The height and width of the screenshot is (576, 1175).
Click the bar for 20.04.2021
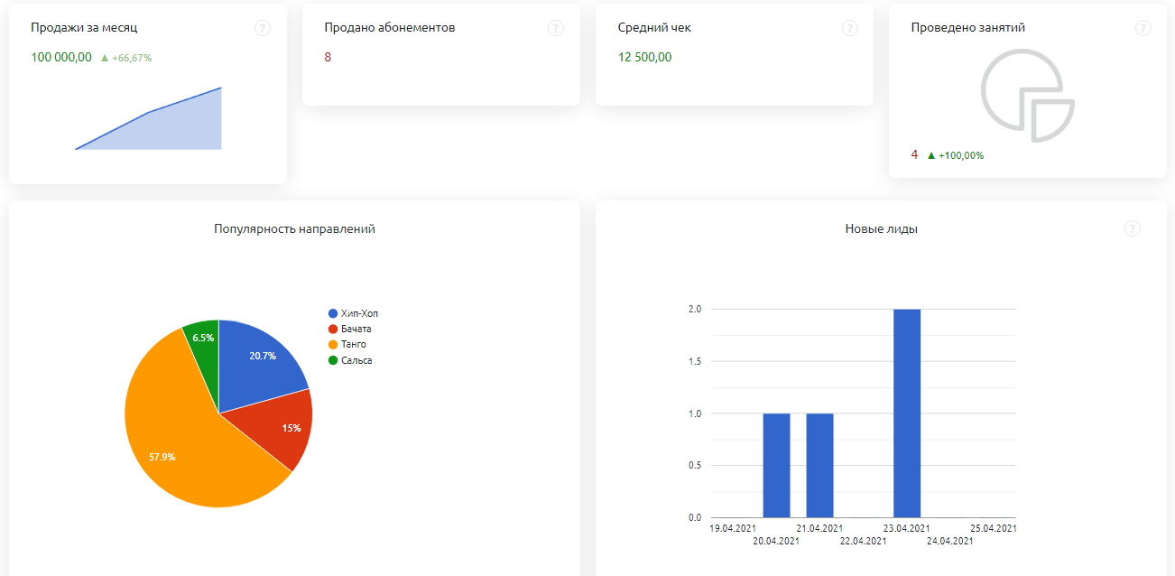pos(776,465)
